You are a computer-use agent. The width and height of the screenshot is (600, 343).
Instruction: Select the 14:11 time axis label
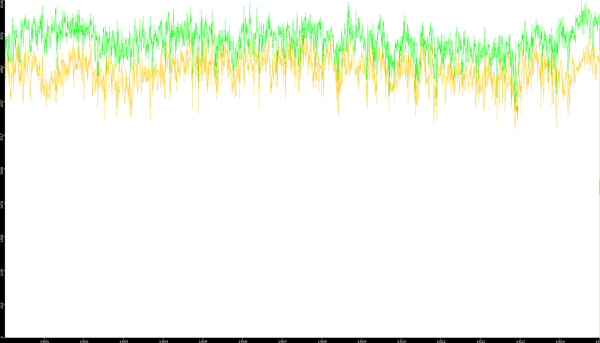pyautogui.click(x=441, y=341)
